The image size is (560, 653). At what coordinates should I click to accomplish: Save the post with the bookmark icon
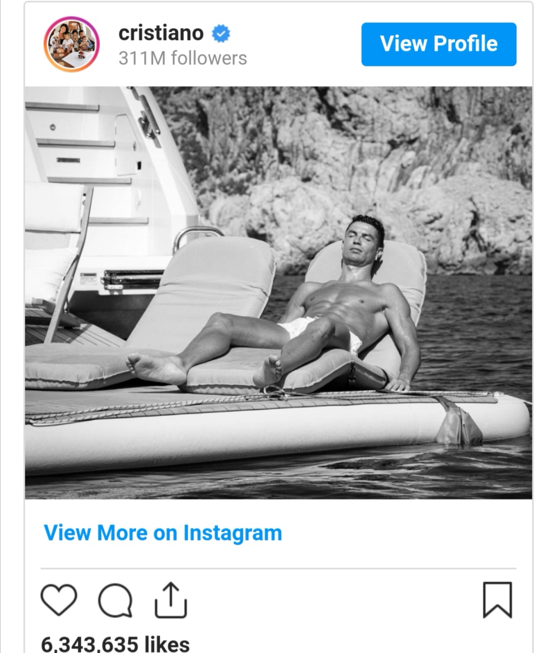[x=497, y=600]
